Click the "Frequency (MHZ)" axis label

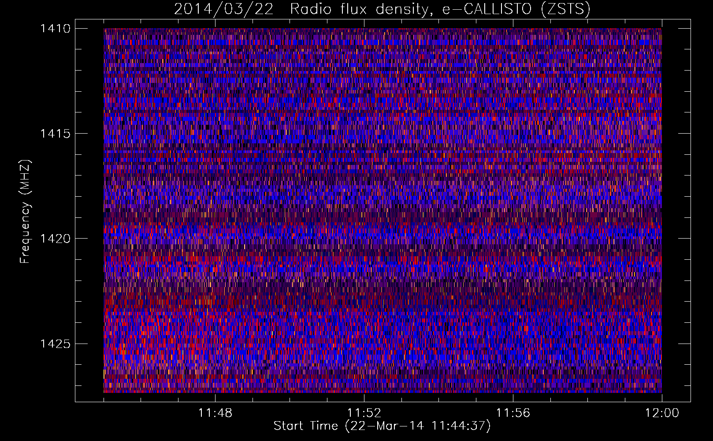[x=26, y=212]
